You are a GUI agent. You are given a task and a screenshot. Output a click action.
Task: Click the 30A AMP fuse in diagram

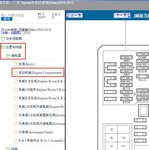(126, 57)
